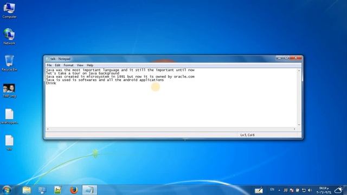The width and height of the screenshot is (347, 195).
Task: Place cursor after 'think' on line five
Action: pyautogui.click(x=56, y=83)
